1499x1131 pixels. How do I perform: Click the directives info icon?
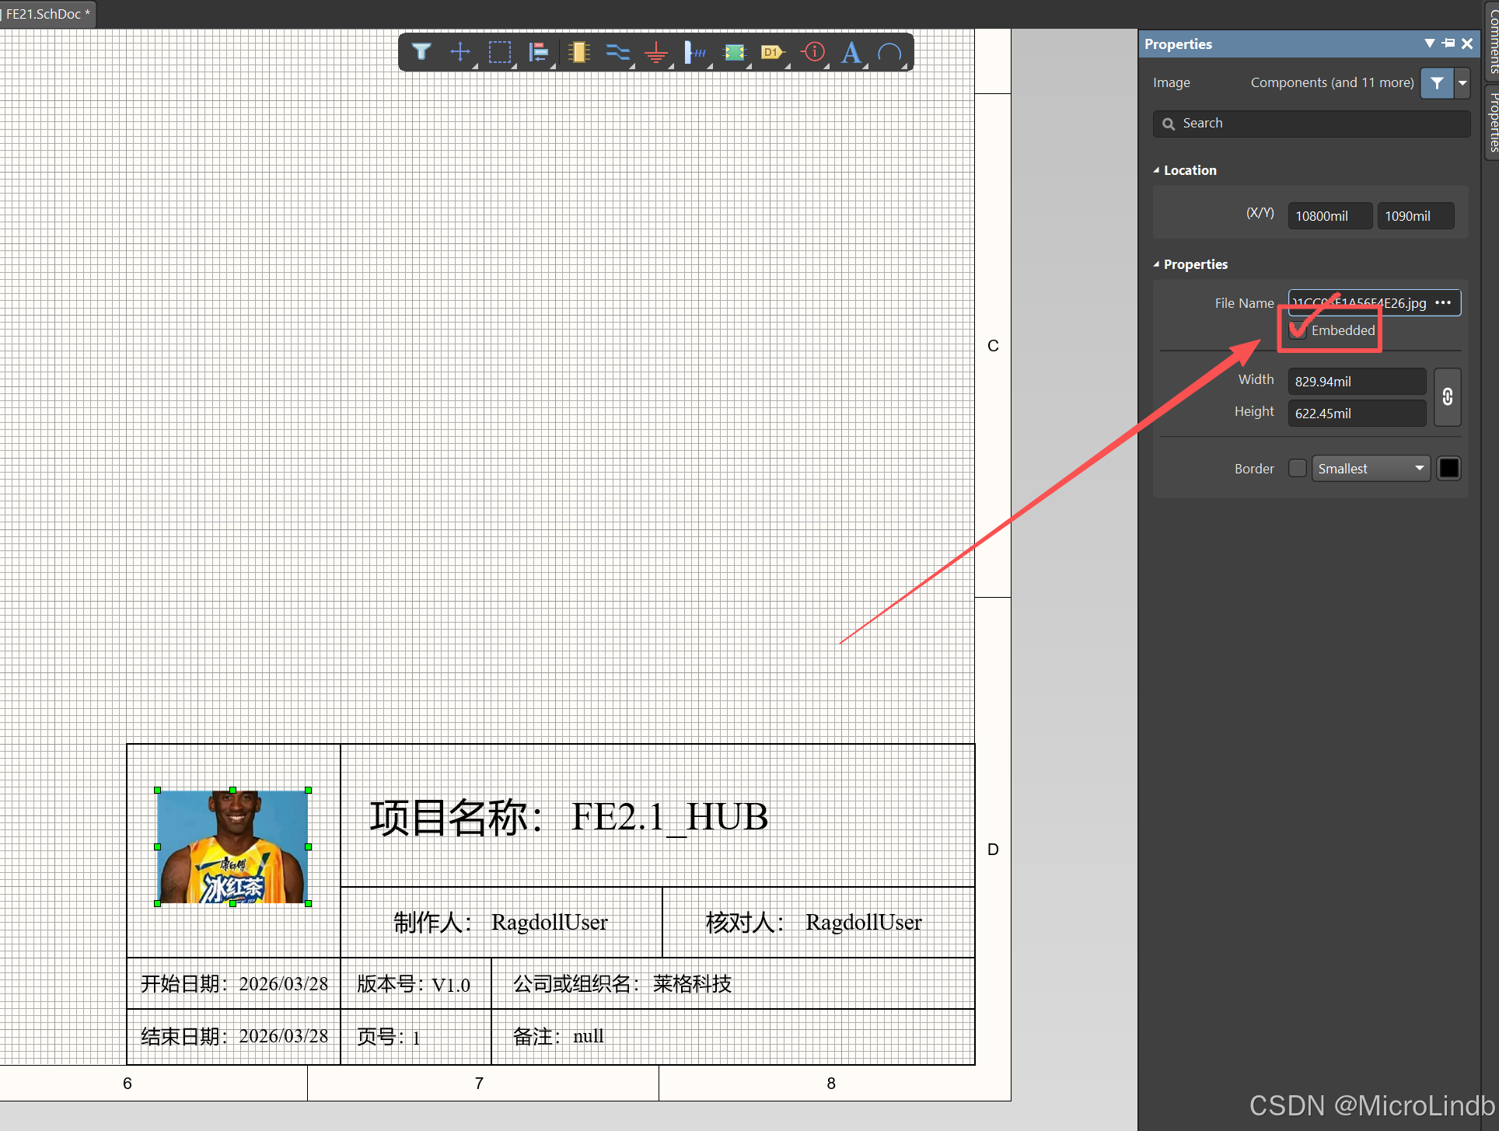[x=813, y=52]
